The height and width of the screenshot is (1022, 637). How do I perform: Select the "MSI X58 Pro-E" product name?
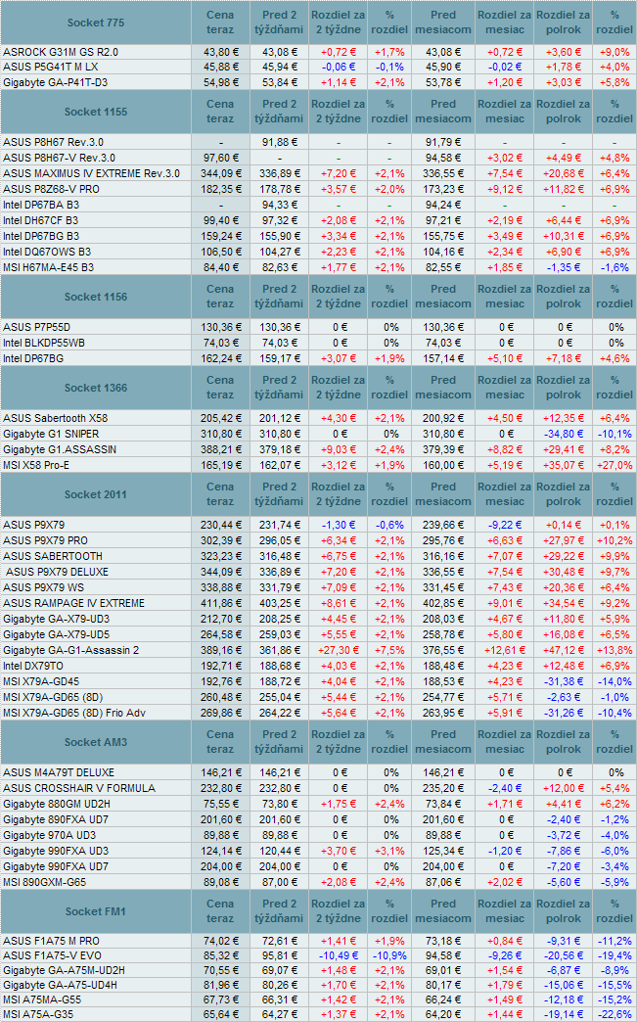pyautogui.click(x=36, y=465)
